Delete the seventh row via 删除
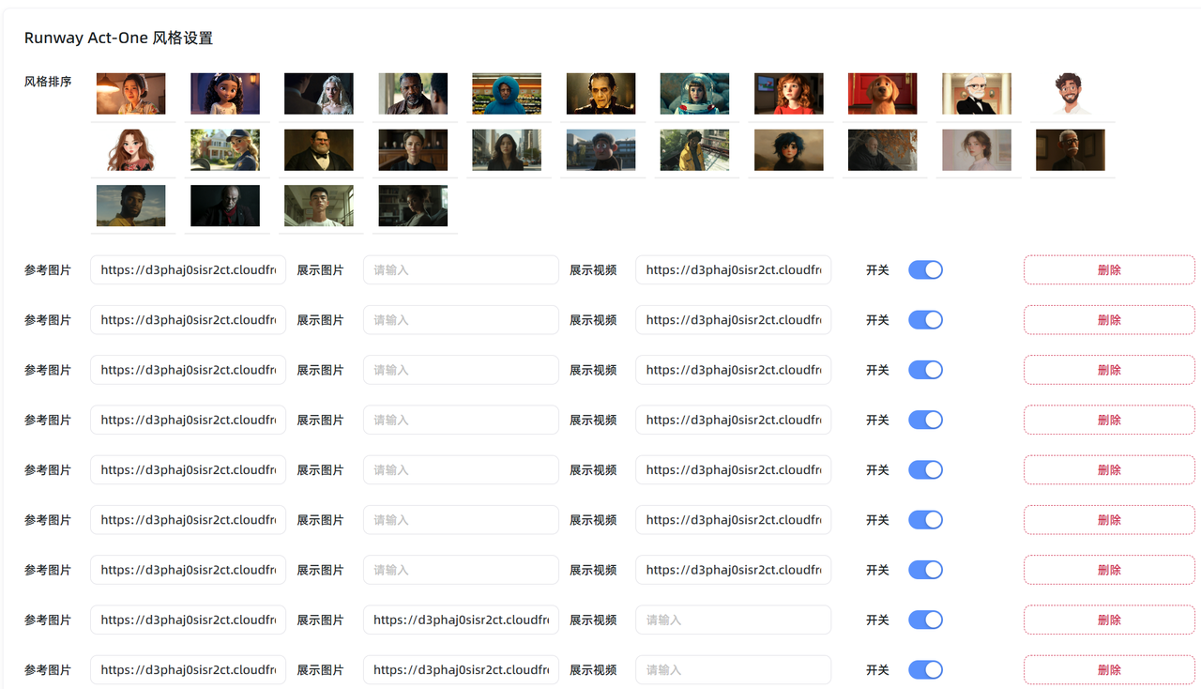 (x=1109, y=570)
